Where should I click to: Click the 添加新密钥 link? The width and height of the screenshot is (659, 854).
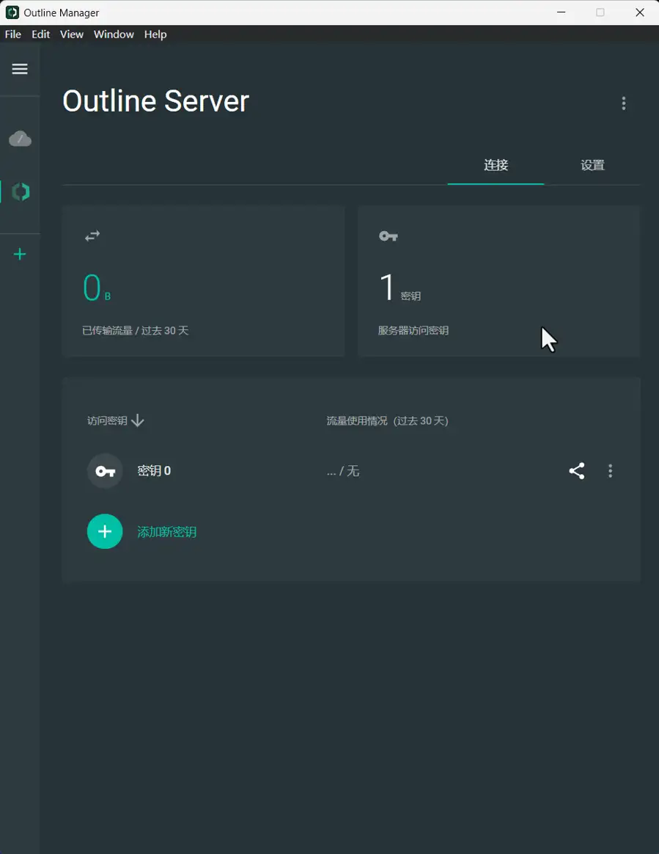pos(166,532)
